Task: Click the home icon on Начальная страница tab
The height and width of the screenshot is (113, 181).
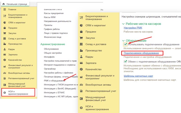Action: (x=4, y=4)
